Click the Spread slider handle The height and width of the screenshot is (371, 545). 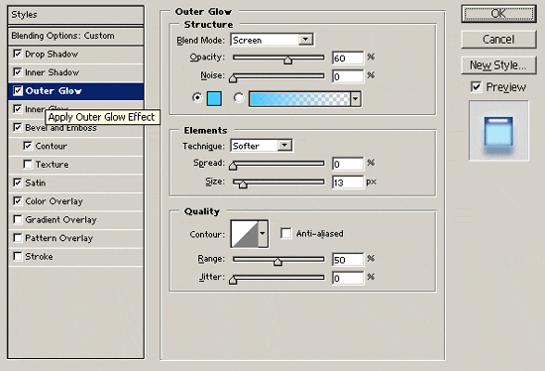click(233, 166)
